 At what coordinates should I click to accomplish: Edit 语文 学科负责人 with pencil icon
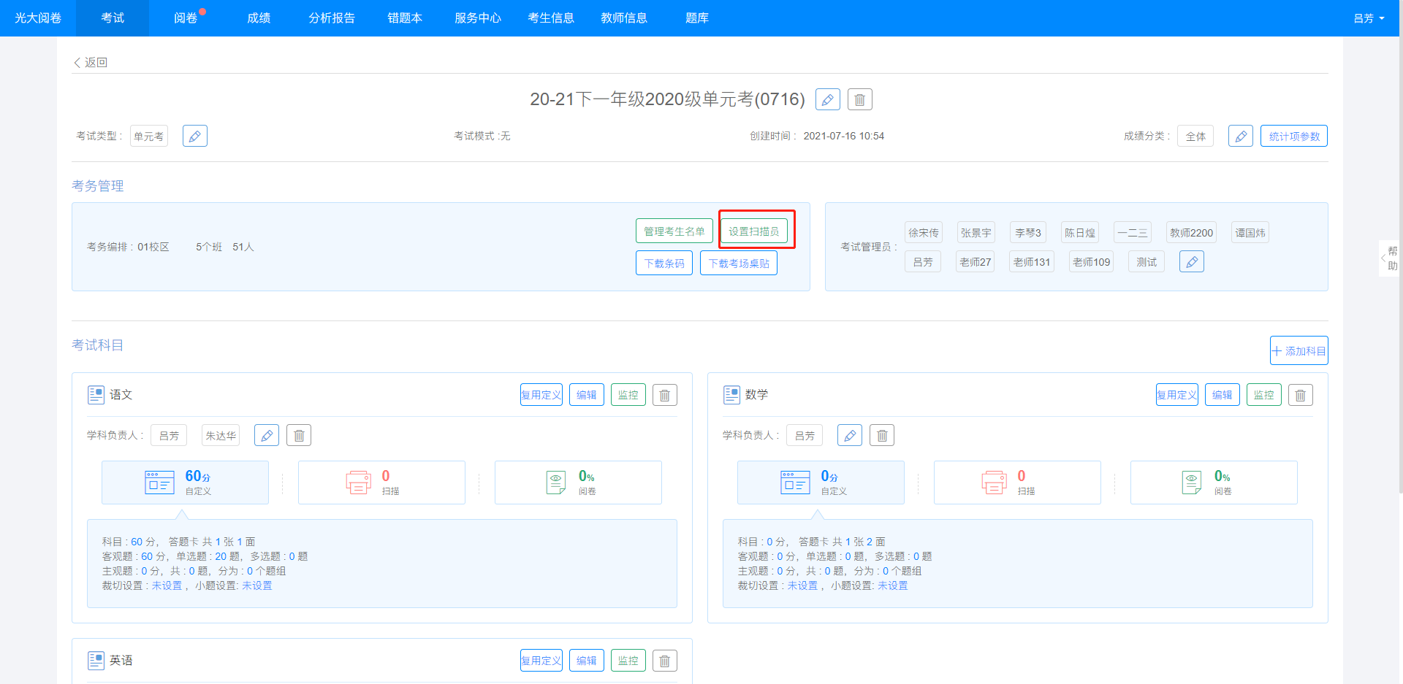(x=266, y=436)
